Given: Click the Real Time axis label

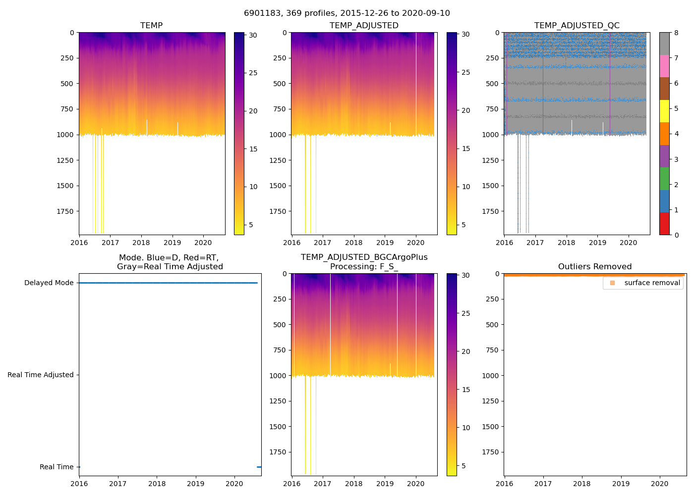Looking at the screenshot, I should click(x=57, y=467).
